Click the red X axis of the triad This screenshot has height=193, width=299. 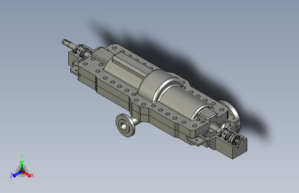27,174
